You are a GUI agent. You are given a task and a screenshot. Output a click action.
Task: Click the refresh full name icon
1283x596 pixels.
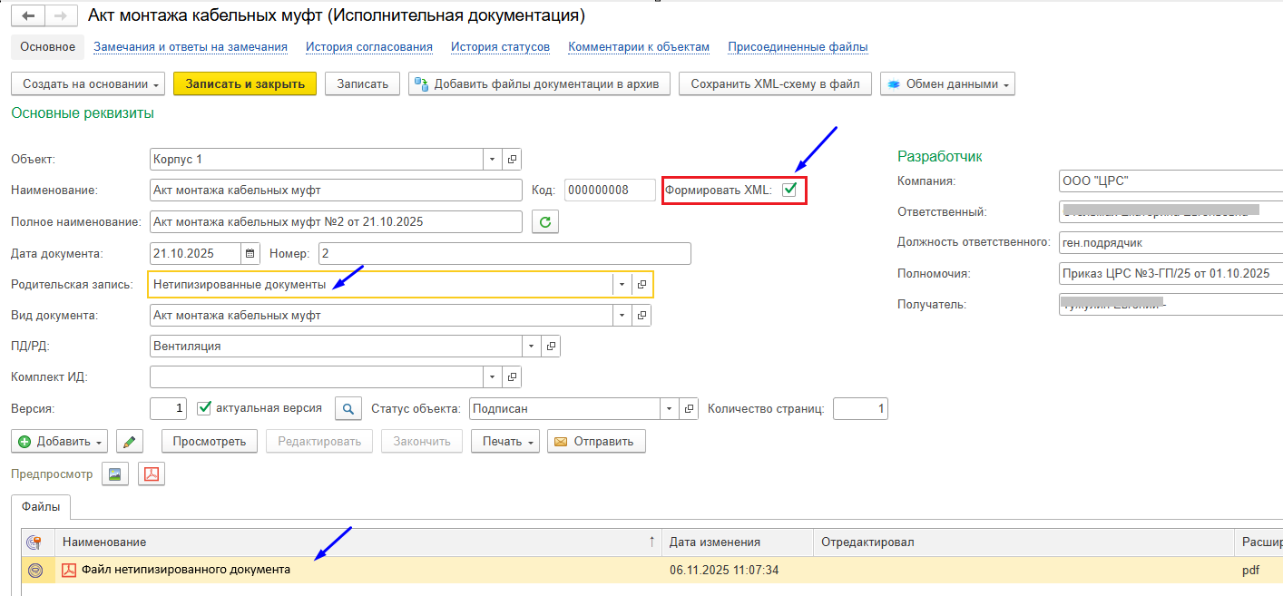(x=544, y=221)
